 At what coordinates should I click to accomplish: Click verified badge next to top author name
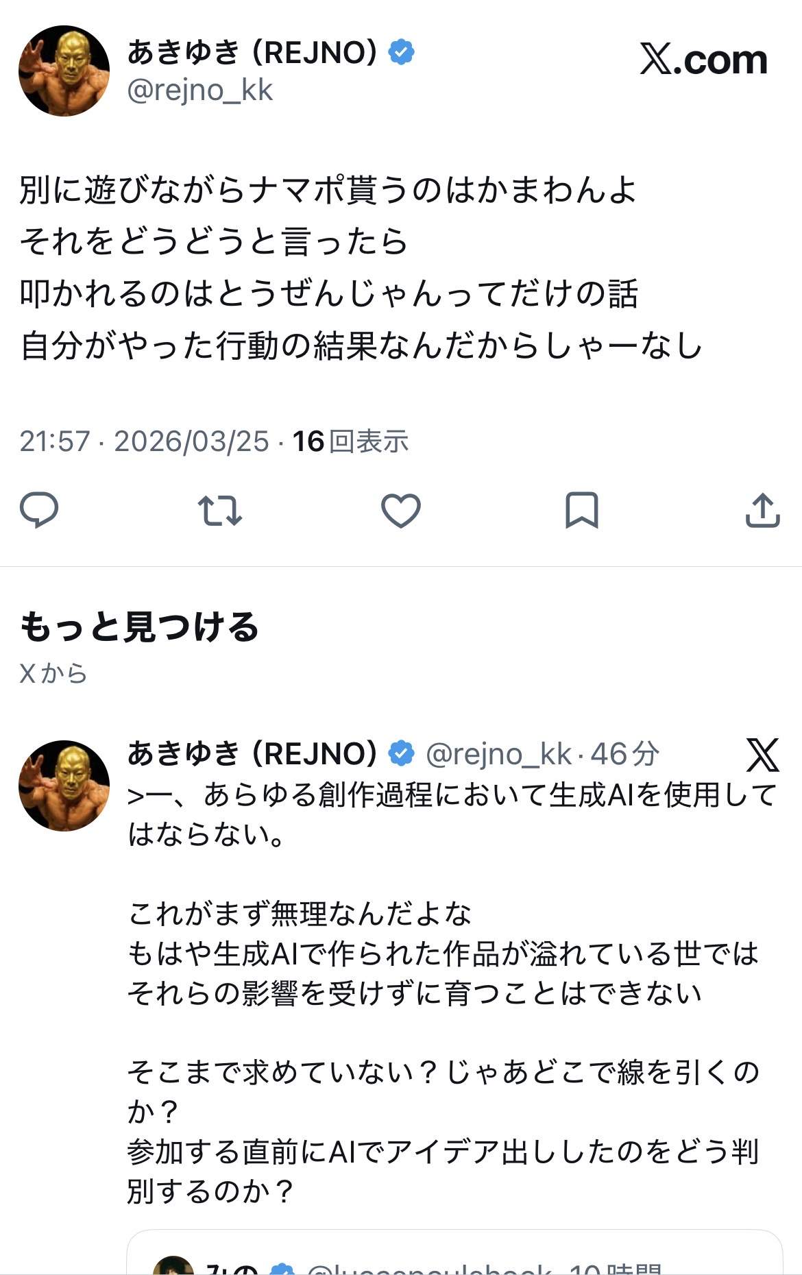tap(401, 53)
